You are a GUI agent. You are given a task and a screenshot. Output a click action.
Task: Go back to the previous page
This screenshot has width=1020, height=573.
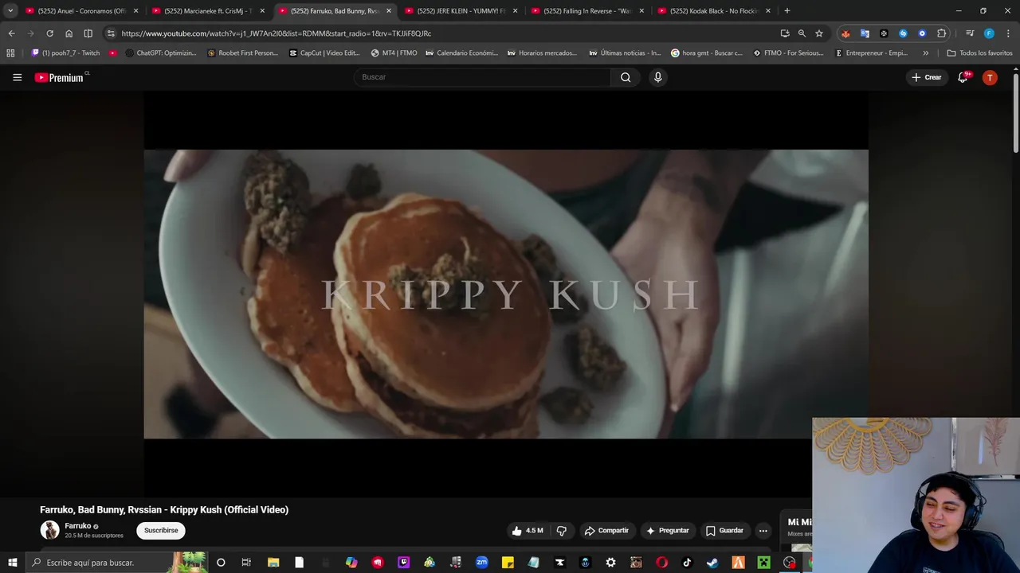11,33
